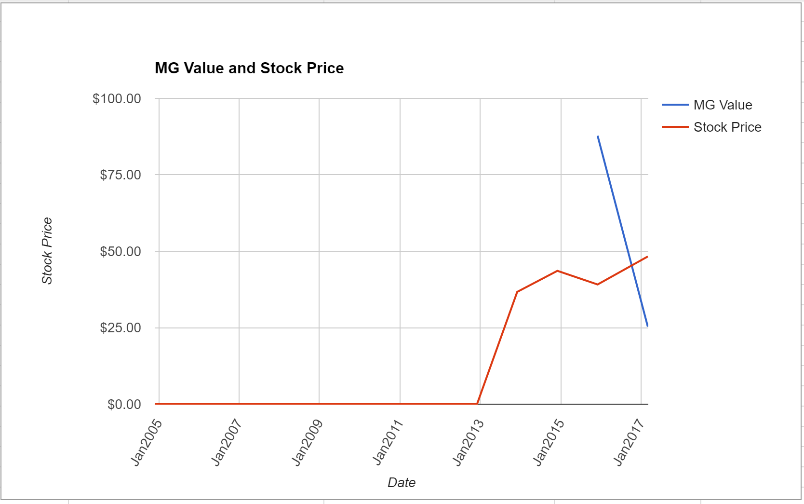The image size is (804, 504).
Task: Click the $25.00 axis label
Action: (121, 327)
